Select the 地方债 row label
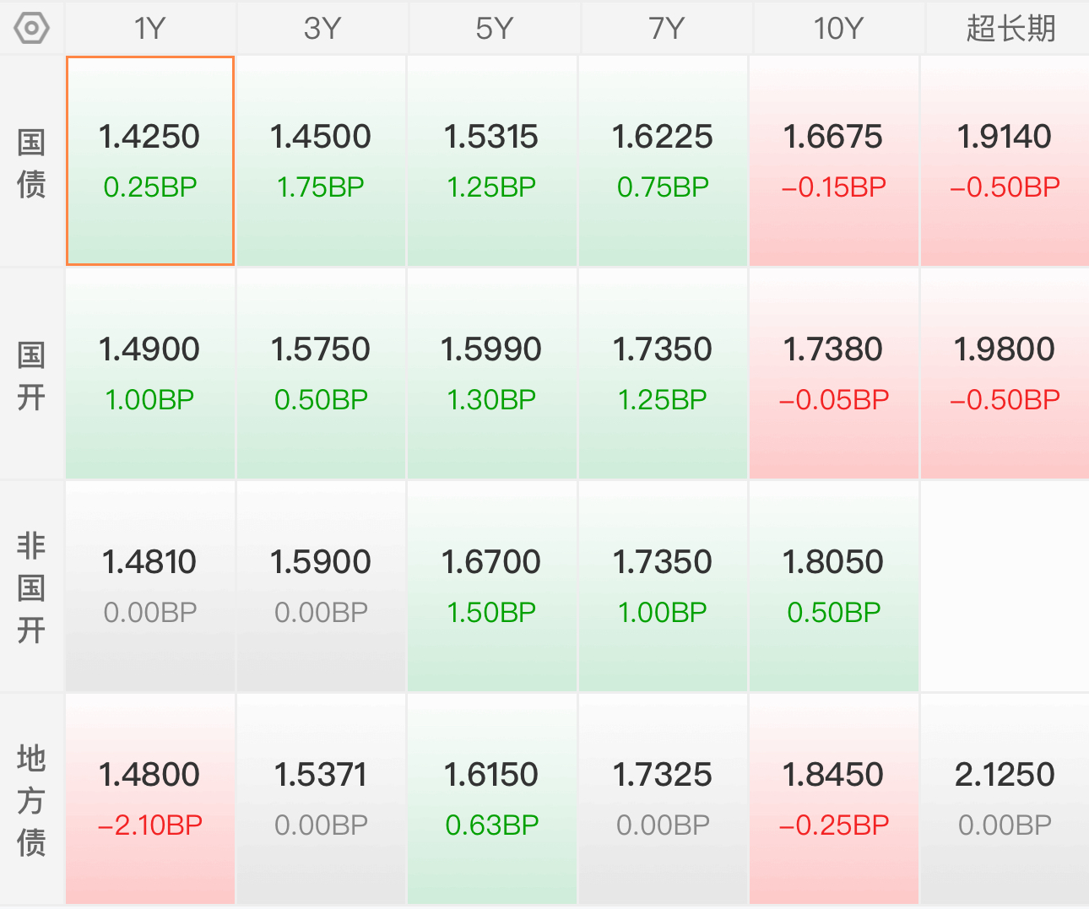The width and height of the screenshot is (1089, 909). coord(31,800)
